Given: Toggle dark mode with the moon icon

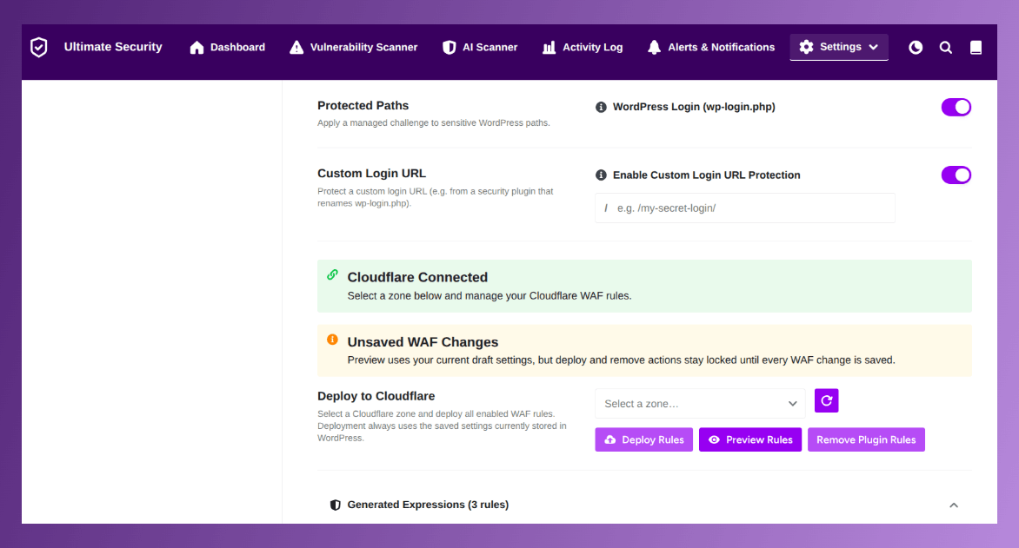Looking at the screenshot, I should pos(916,48).
